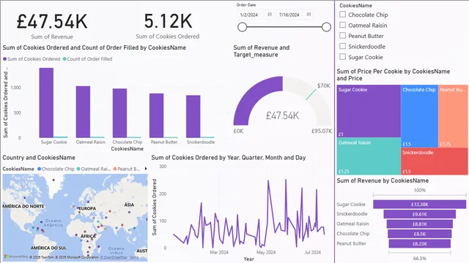The height and width of the screenshot is (263, 469).
Task: Click the May 2024 axis label
Action: click(x=266, y=252)
